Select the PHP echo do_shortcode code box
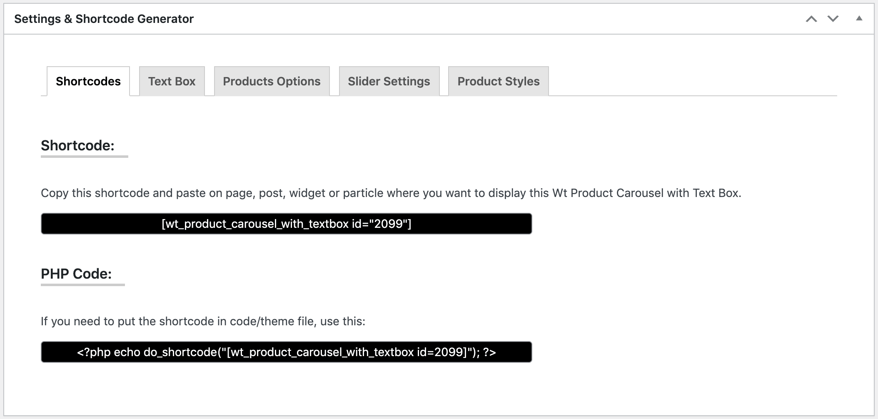 287,352
